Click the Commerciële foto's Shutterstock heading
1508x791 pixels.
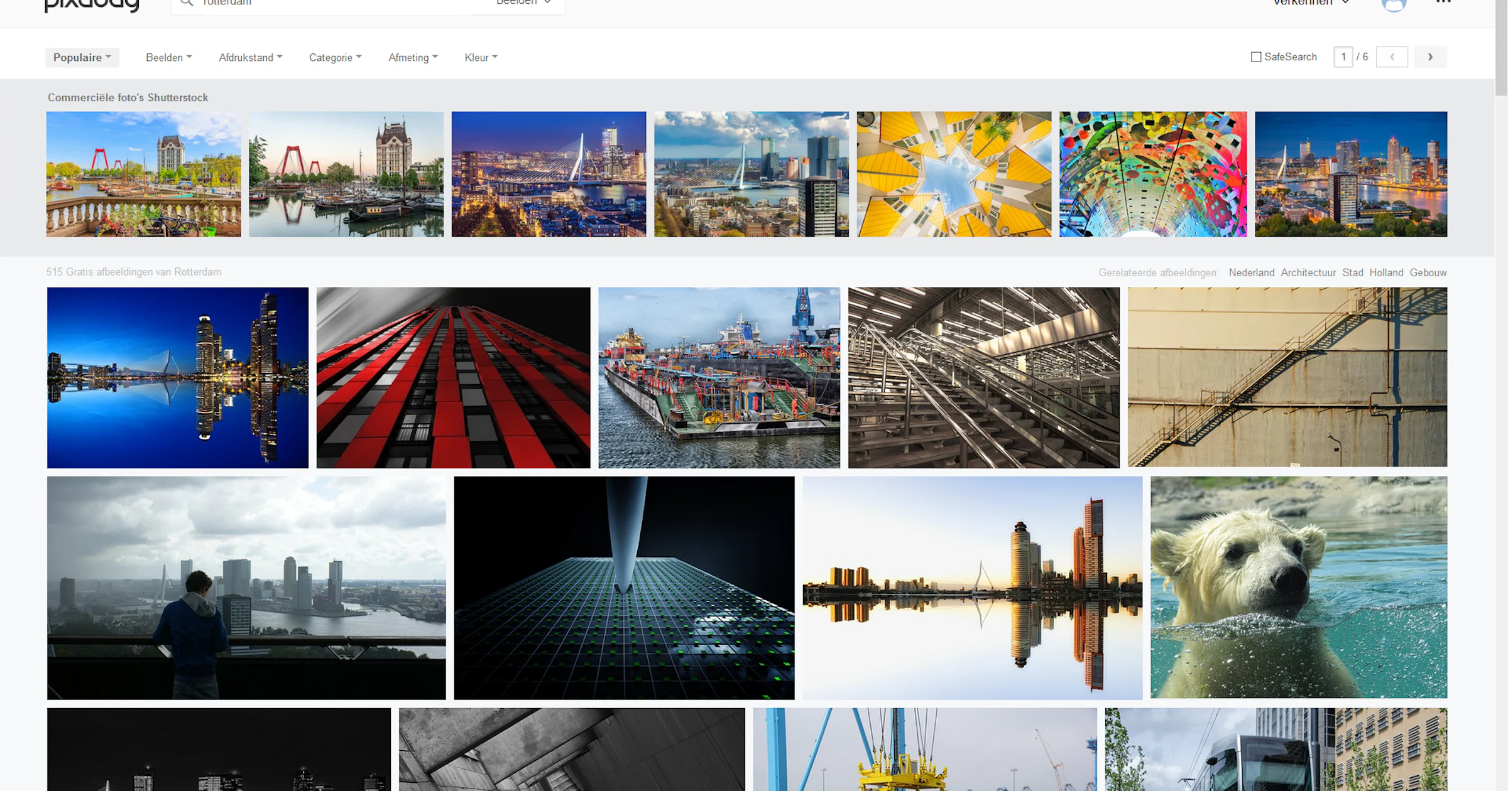coord(128,97)
